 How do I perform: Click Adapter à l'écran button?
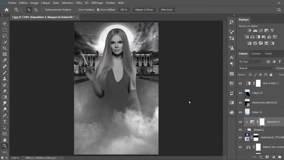click(x=144, y=10)
